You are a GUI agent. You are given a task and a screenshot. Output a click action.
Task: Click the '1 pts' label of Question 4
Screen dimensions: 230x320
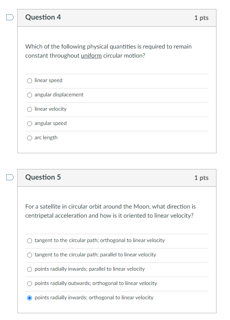tap(201, 17)
